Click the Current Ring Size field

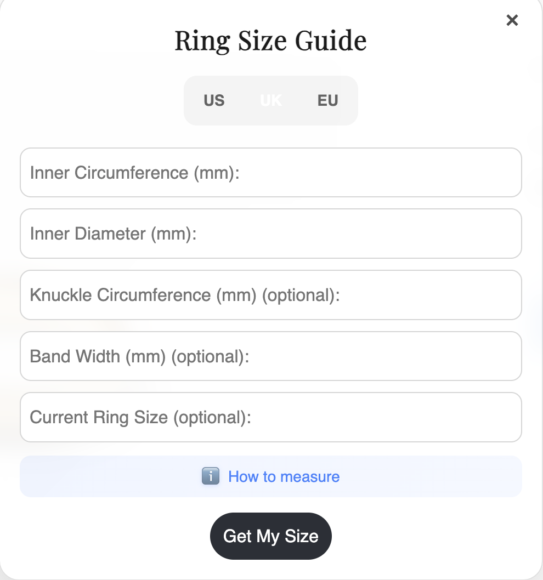tap(270, 417)
